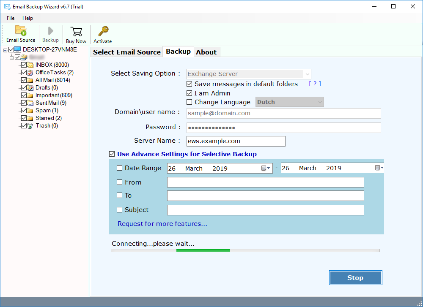This screenshot has height=307, width=423.
Task: Select the INBOX (8000) tree item
Action: 52,65
